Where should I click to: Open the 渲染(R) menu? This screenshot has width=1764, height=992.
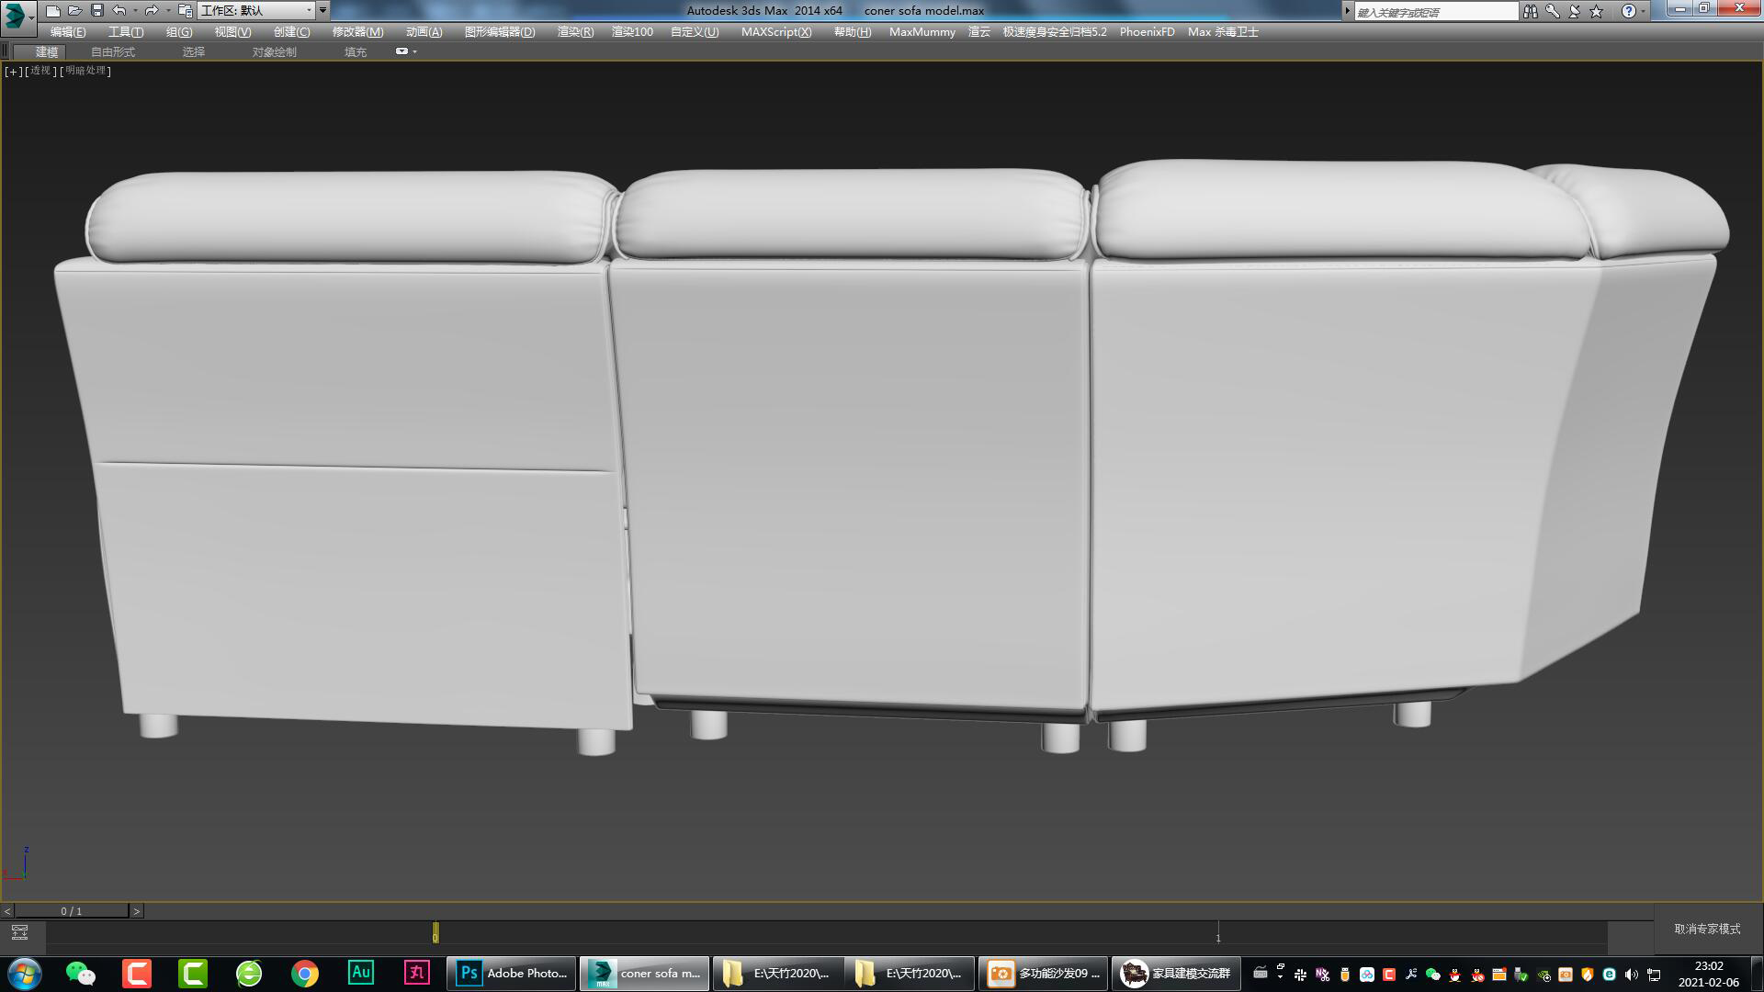point(573,31)
